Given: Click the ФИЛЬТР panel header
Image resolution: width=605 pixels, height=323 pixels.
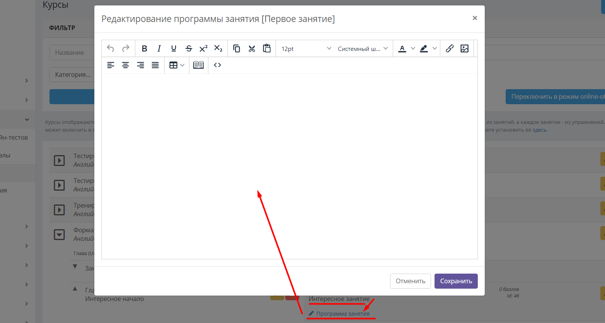Looking at the screenshot, I should pos(62,28).
